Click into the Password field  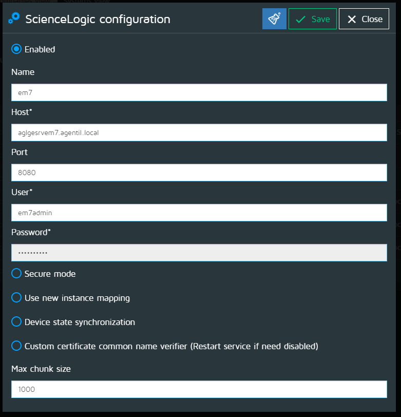click(x=199, y=253)
